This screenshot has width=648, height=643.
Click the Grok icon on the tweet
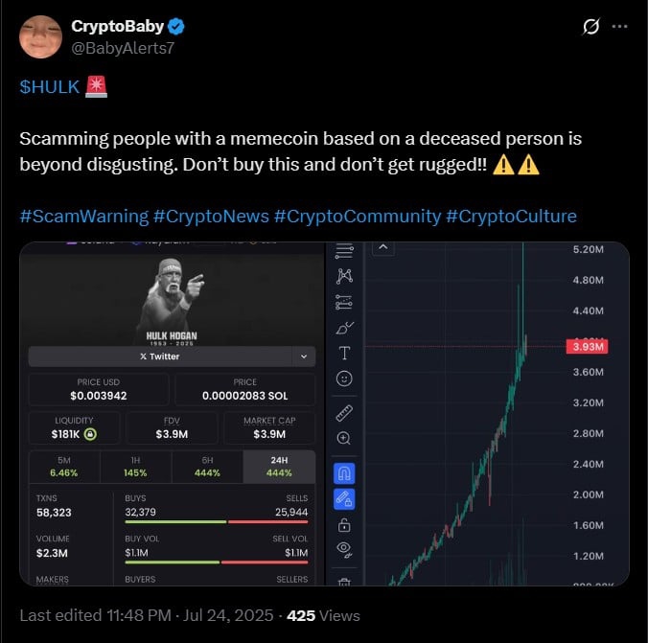(x=591, y=27)
